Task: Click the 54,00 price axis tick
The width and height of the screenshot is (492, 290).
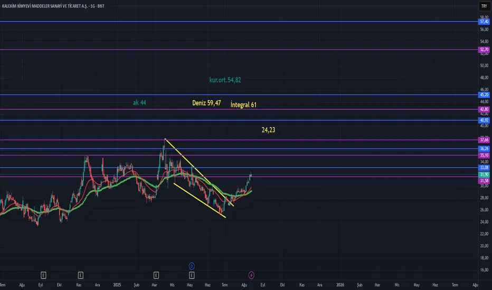Action: (484, 41)
